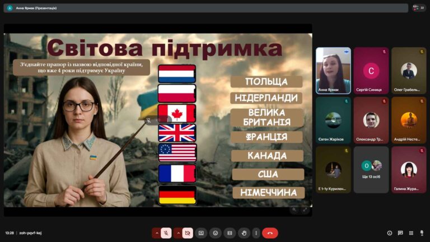Open chat with everyone
Viewport: 430px width, 242px height.
(x=400, y=233)
